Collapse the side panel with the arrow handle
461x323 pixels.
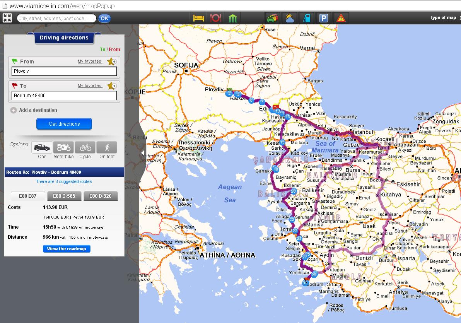point(142,153)
